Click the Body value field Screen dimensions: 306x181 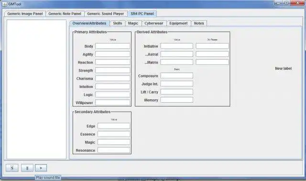tap(113, 46)
